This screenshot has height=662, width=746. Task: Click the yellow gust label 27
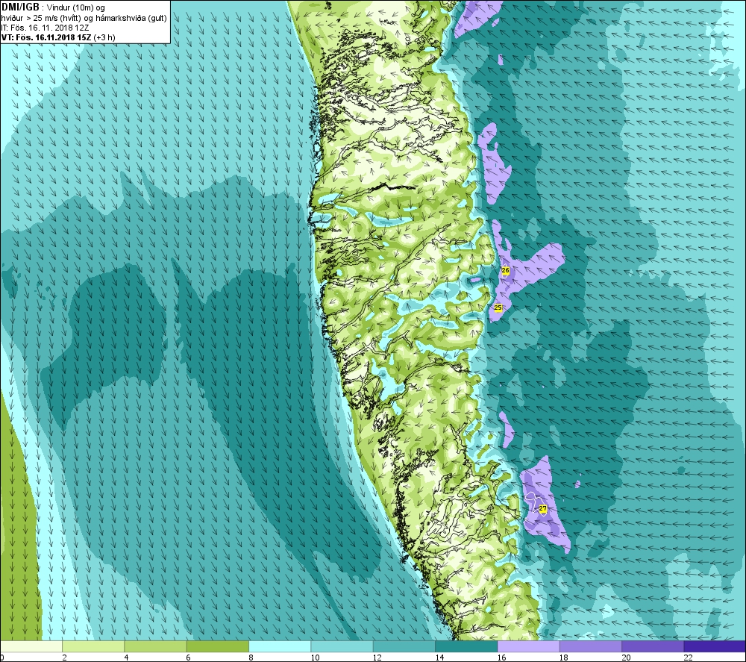pos(543,509)
